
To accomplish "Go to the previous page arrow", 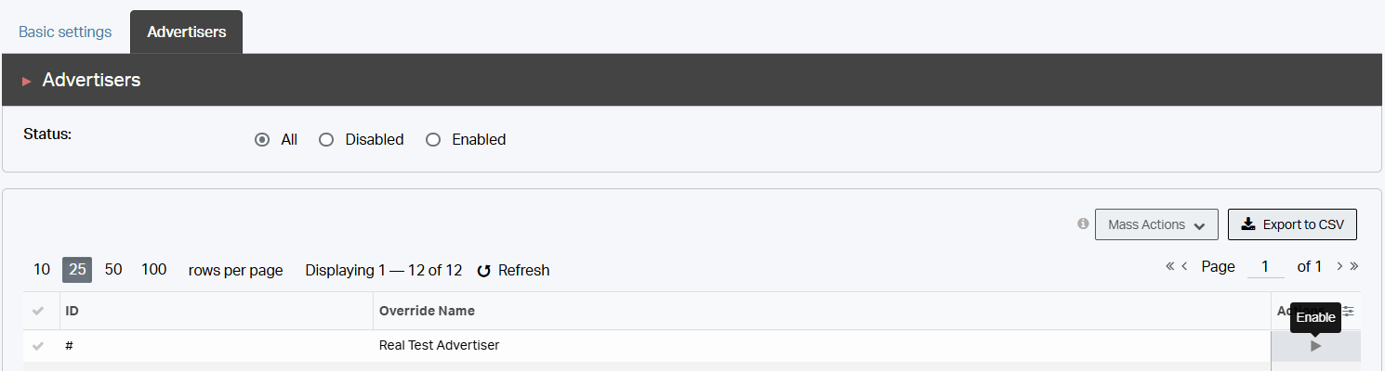I will [x=1185, y=267].
